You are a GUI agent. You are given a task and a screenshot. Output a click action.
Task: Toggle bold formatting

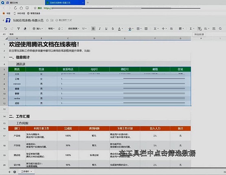click(93, 28)
